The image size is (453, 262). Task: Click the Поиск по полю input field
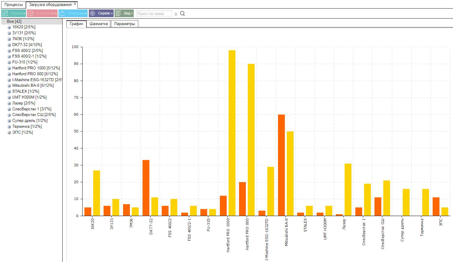click(154, 14)
